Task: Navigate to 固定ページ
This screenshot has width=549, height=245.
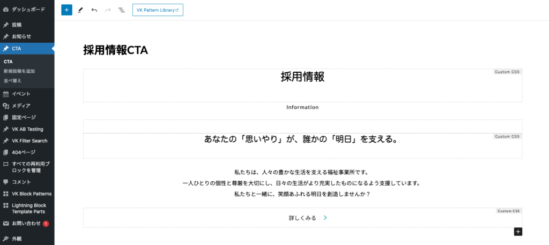Action: click(x=24, y=117)
